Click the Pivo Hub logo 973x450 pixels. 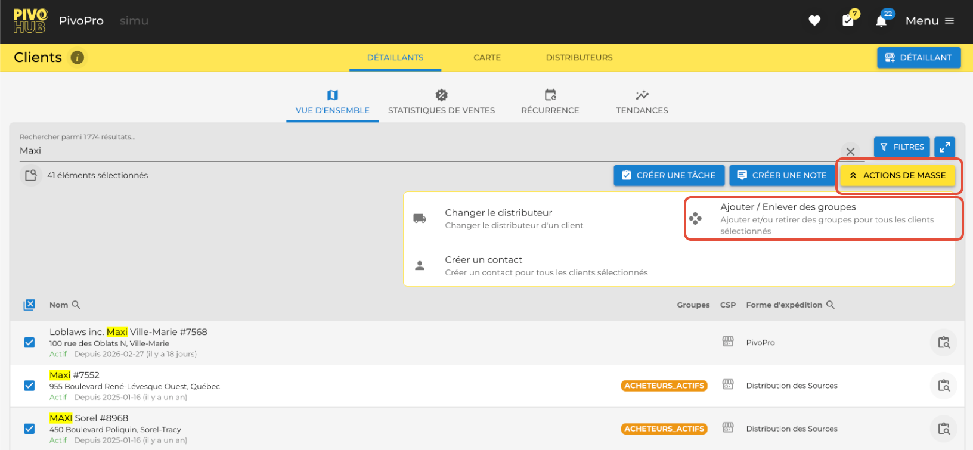click(x=30, y=21)
